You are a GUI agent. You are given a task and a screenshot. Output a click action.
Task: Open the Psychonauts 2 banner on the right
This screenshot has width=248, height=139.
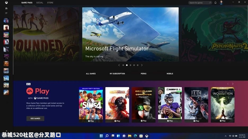215,34
